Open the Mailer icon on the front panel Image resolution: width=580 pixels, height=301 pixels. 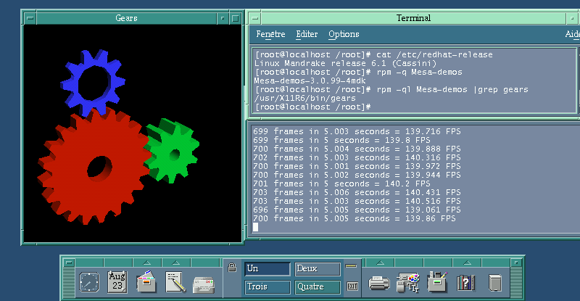204,284
